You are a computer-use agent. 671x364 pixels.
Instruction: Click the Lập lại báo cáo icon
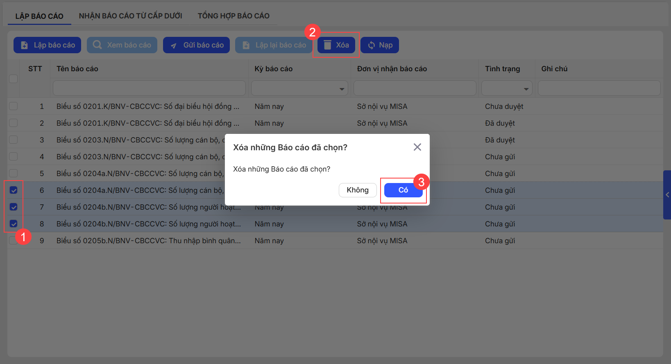tap(246, 45)
